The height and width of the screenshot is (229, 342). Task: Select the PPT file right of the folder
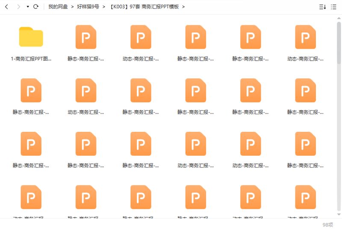(x=86, y=37)
